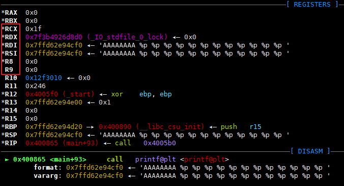344x186 pixels.
Task: Select the R12 register label
Action: click(11, 94)
